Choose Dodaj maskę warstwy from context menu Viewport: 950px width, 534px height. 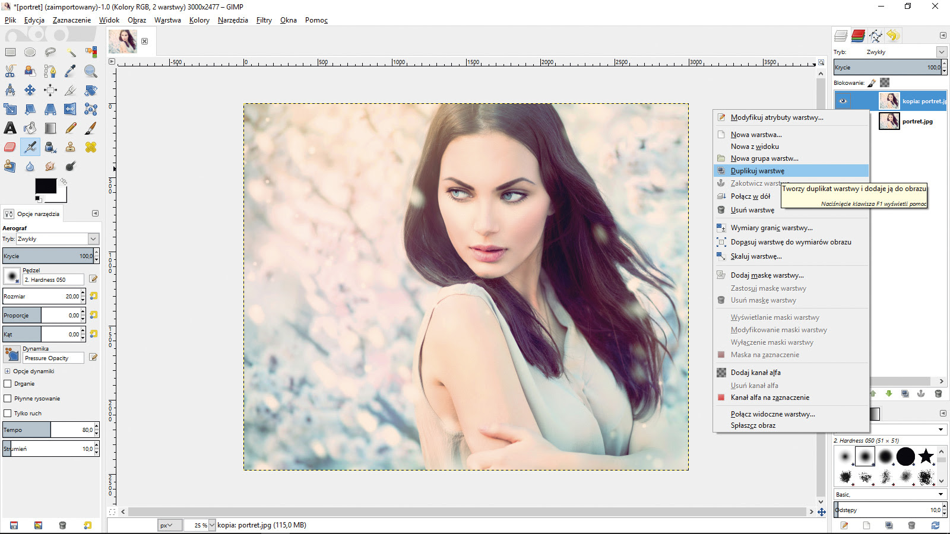[x=791, y=275]
